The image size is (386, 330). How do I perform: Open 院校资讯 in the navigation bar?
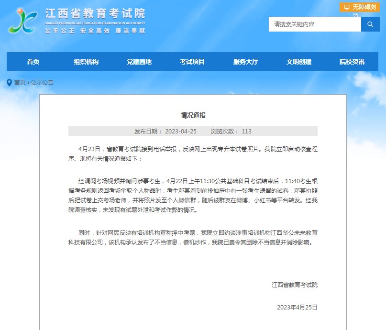352,62
